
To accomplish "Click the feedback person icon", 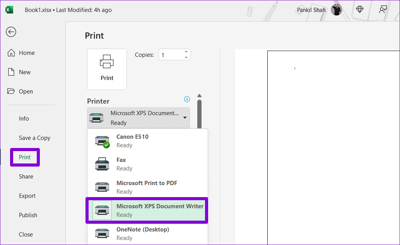I will click(x=383, y=10).
